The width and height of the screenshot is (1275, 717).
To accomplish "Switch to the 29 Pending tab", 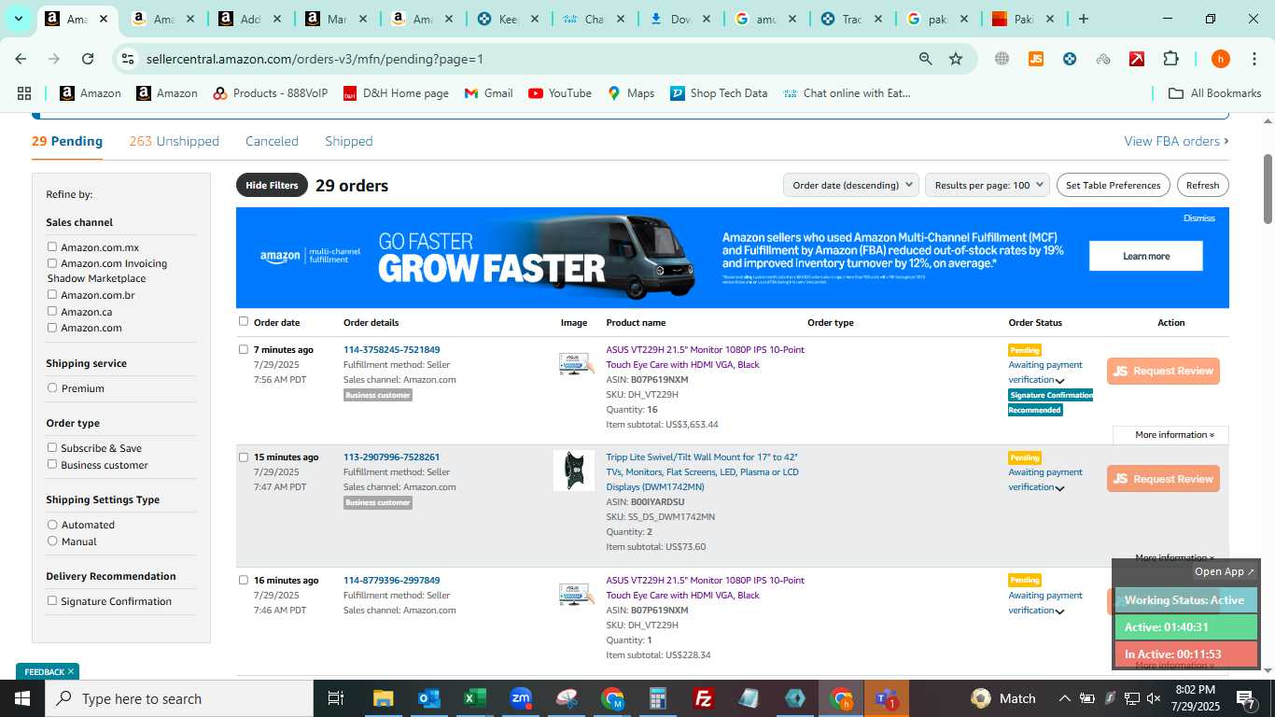I will pyautogui.click(x=67, y=141).
